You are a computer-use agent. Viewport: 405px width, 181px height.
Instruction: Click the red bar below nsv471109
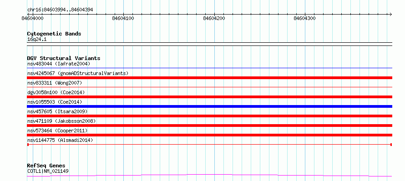click(x=209, y=126)
